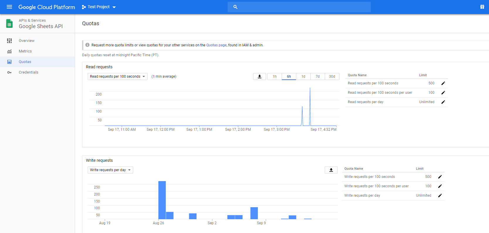This screenshot has width=489, height=233.
Task: Edit the Write requests per day limit
Action: [x=440, y=195]
